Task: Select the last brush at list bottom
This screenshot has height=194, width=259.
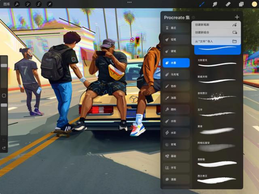Action: pyautogui.click(x=217, y=179)
